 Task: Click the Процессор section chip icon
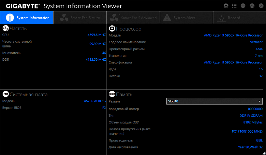tap(112, 28)
